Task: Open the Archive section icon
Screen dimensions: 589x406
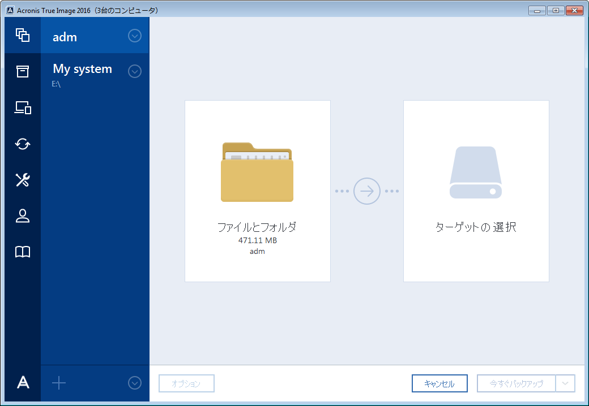Action: [x=23, y=71]
